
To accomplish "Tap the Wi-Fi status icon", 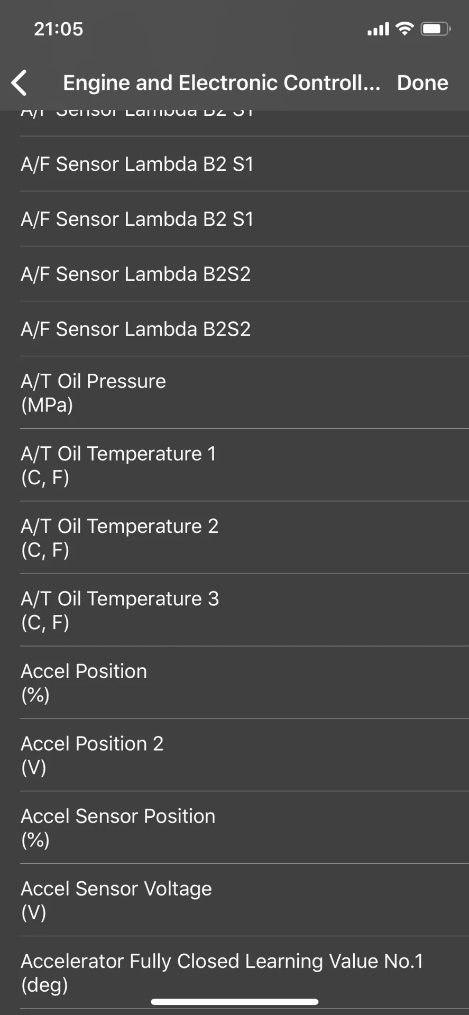I will coord(404,29).
